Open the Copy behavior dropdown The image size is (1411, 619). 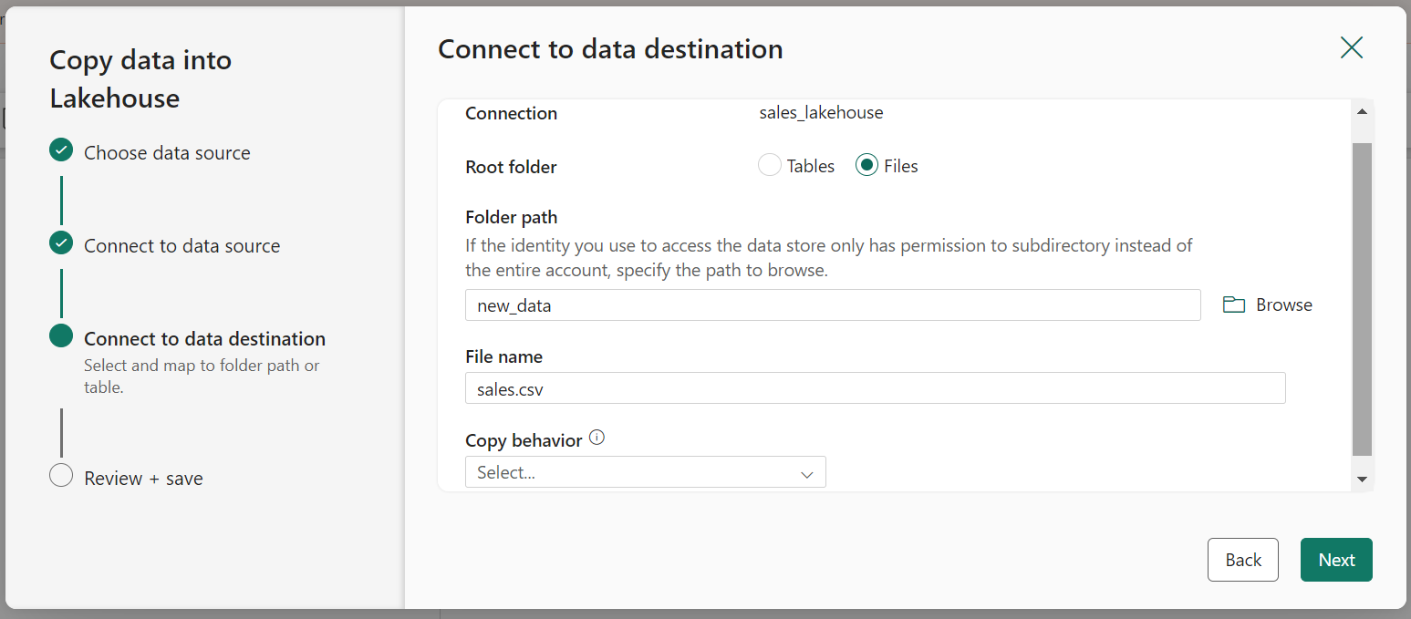645,471
